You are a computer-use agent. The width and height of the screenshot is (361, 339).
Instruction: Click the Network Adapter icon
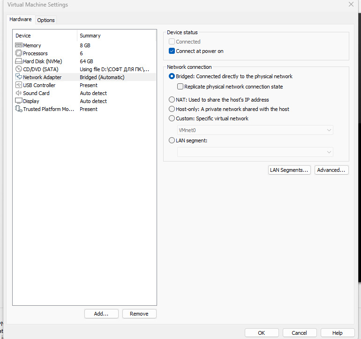(19, 77)
